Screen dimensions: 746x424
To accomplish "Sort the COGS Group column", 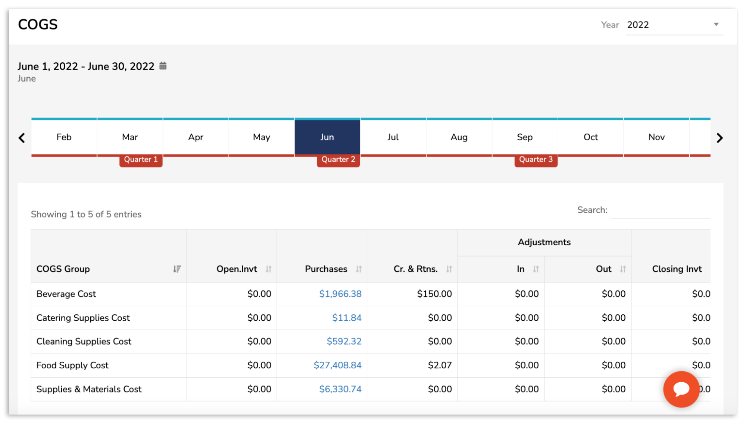I will pos(178,269).
